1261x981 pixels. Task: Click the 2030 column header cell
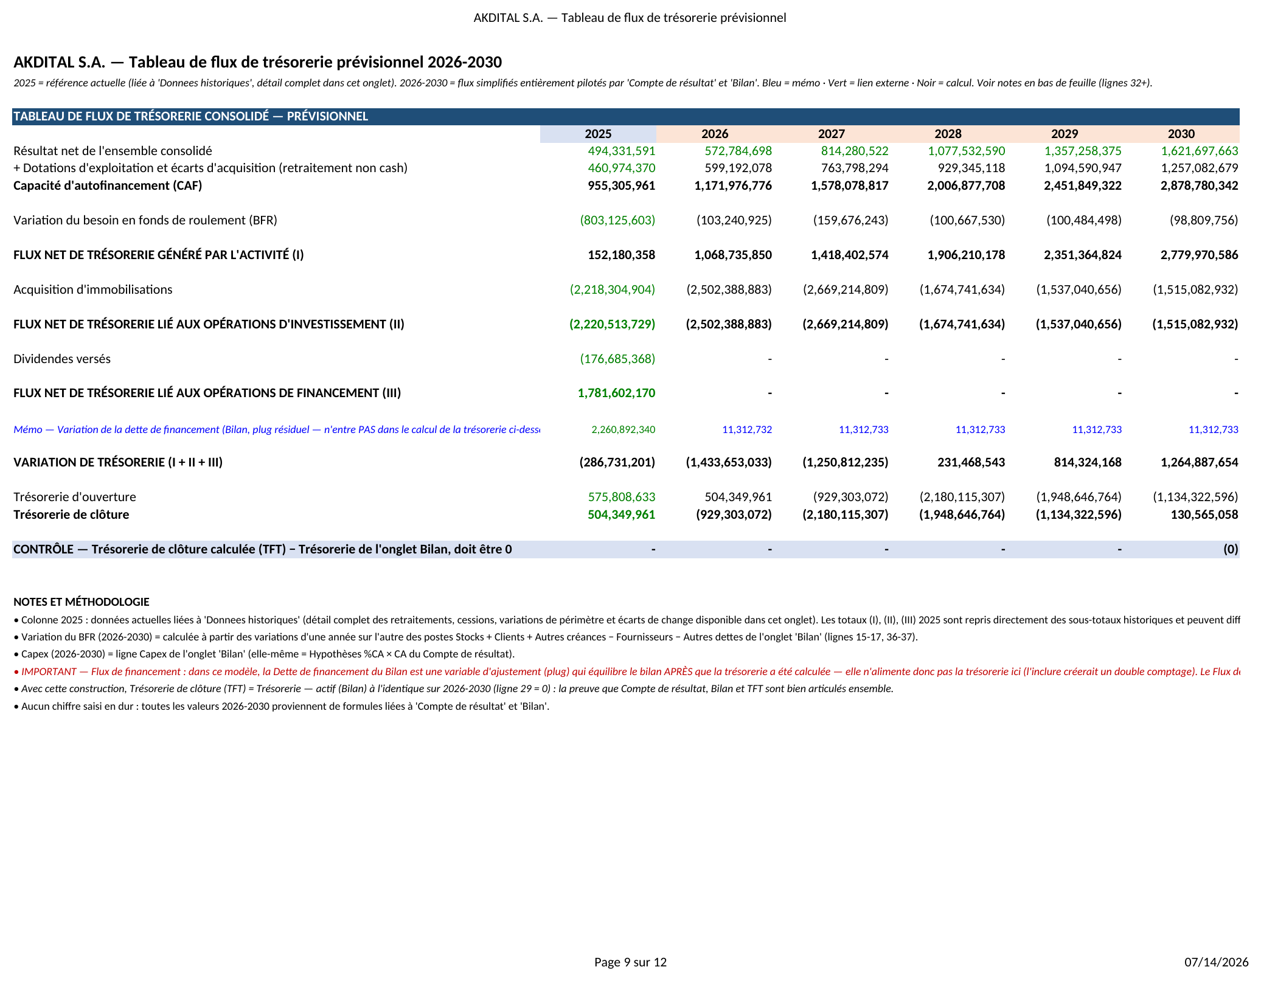coord(1181,134)
